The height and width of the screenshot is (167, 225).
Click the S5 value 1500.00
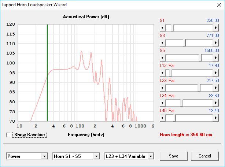pyautogui.click(x=212, y=51)
